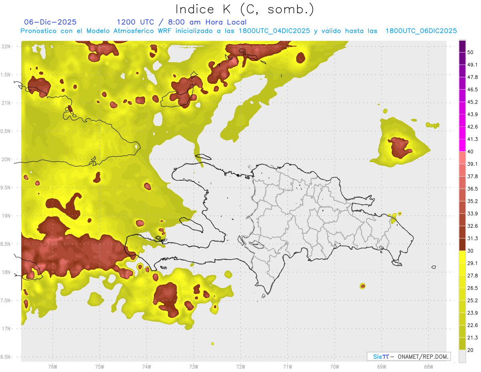Click the '32.6' color scale label
This screenshot has width=481, height=372.
pos(473,226)
